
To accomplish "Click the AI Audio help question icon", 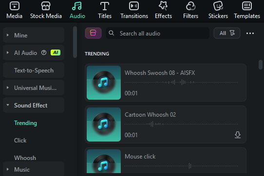I will (44, 53).
